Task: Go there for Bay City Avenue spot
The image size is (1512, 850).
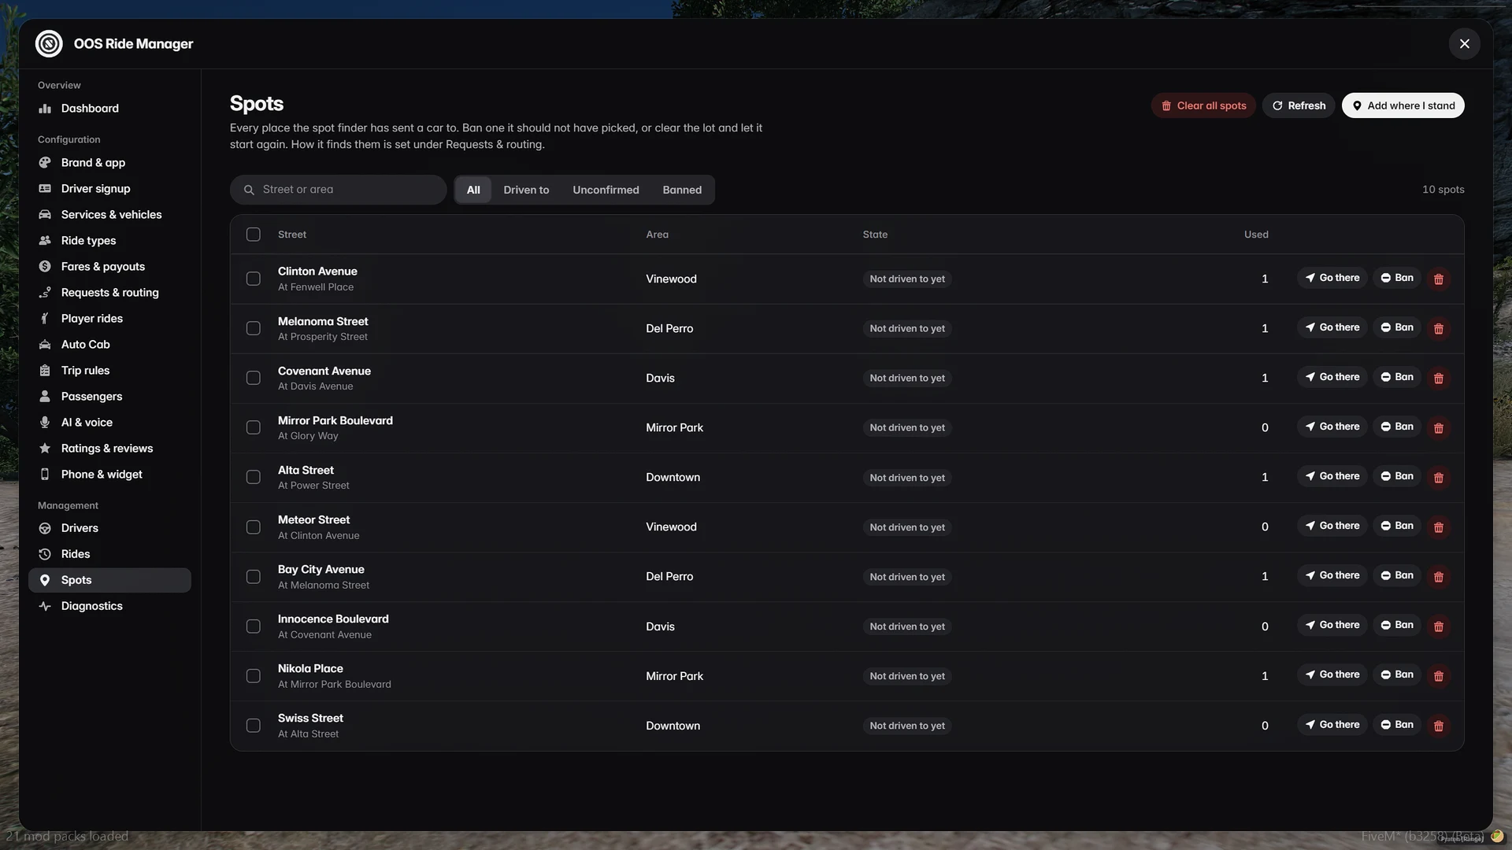Action: point(1332,575)
